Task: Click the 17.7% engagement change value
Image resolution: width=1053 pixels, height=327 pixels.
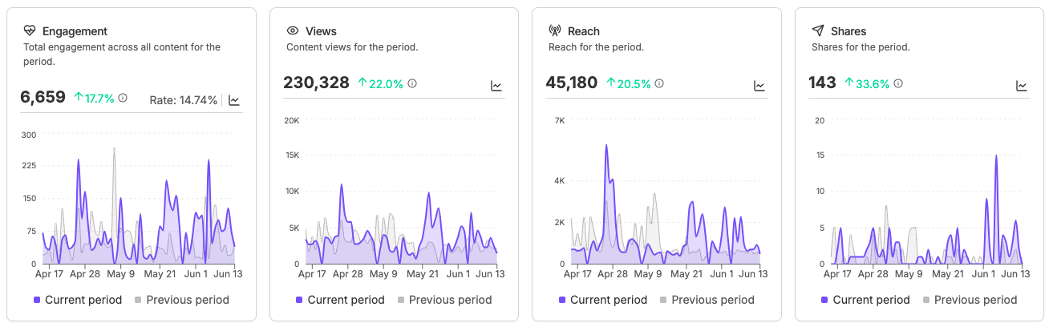Action: [101, 98]
